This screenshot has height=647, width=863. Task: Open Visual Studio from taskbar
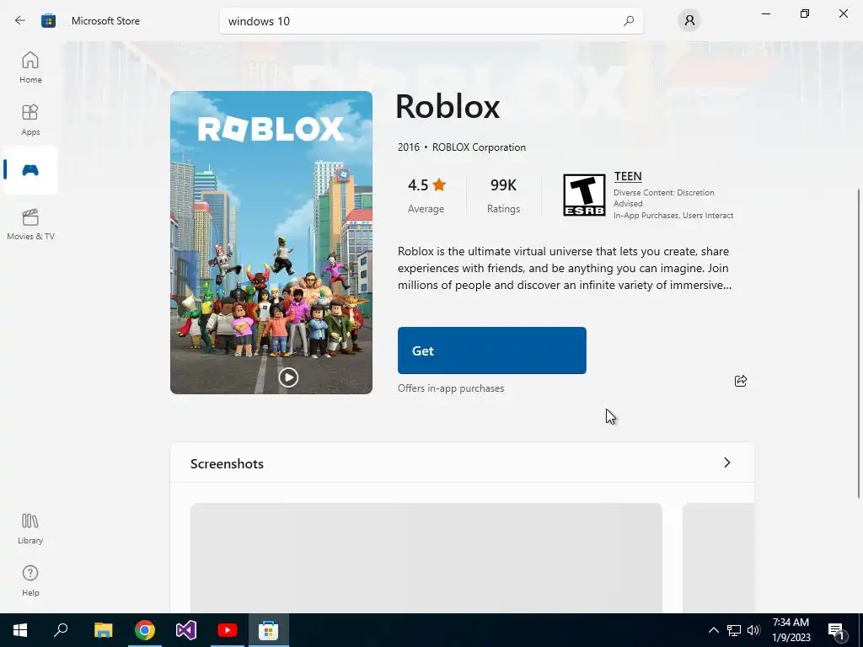(x=186, y=630)
